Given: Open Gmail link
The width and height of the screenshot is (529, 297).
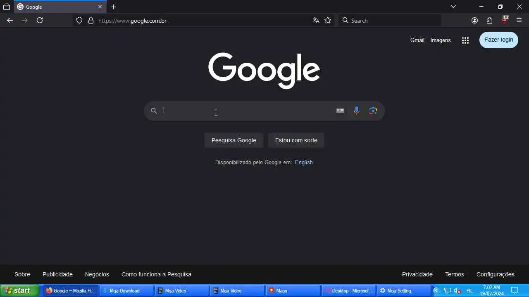Looking at the screenshot, I should [417, 40].
